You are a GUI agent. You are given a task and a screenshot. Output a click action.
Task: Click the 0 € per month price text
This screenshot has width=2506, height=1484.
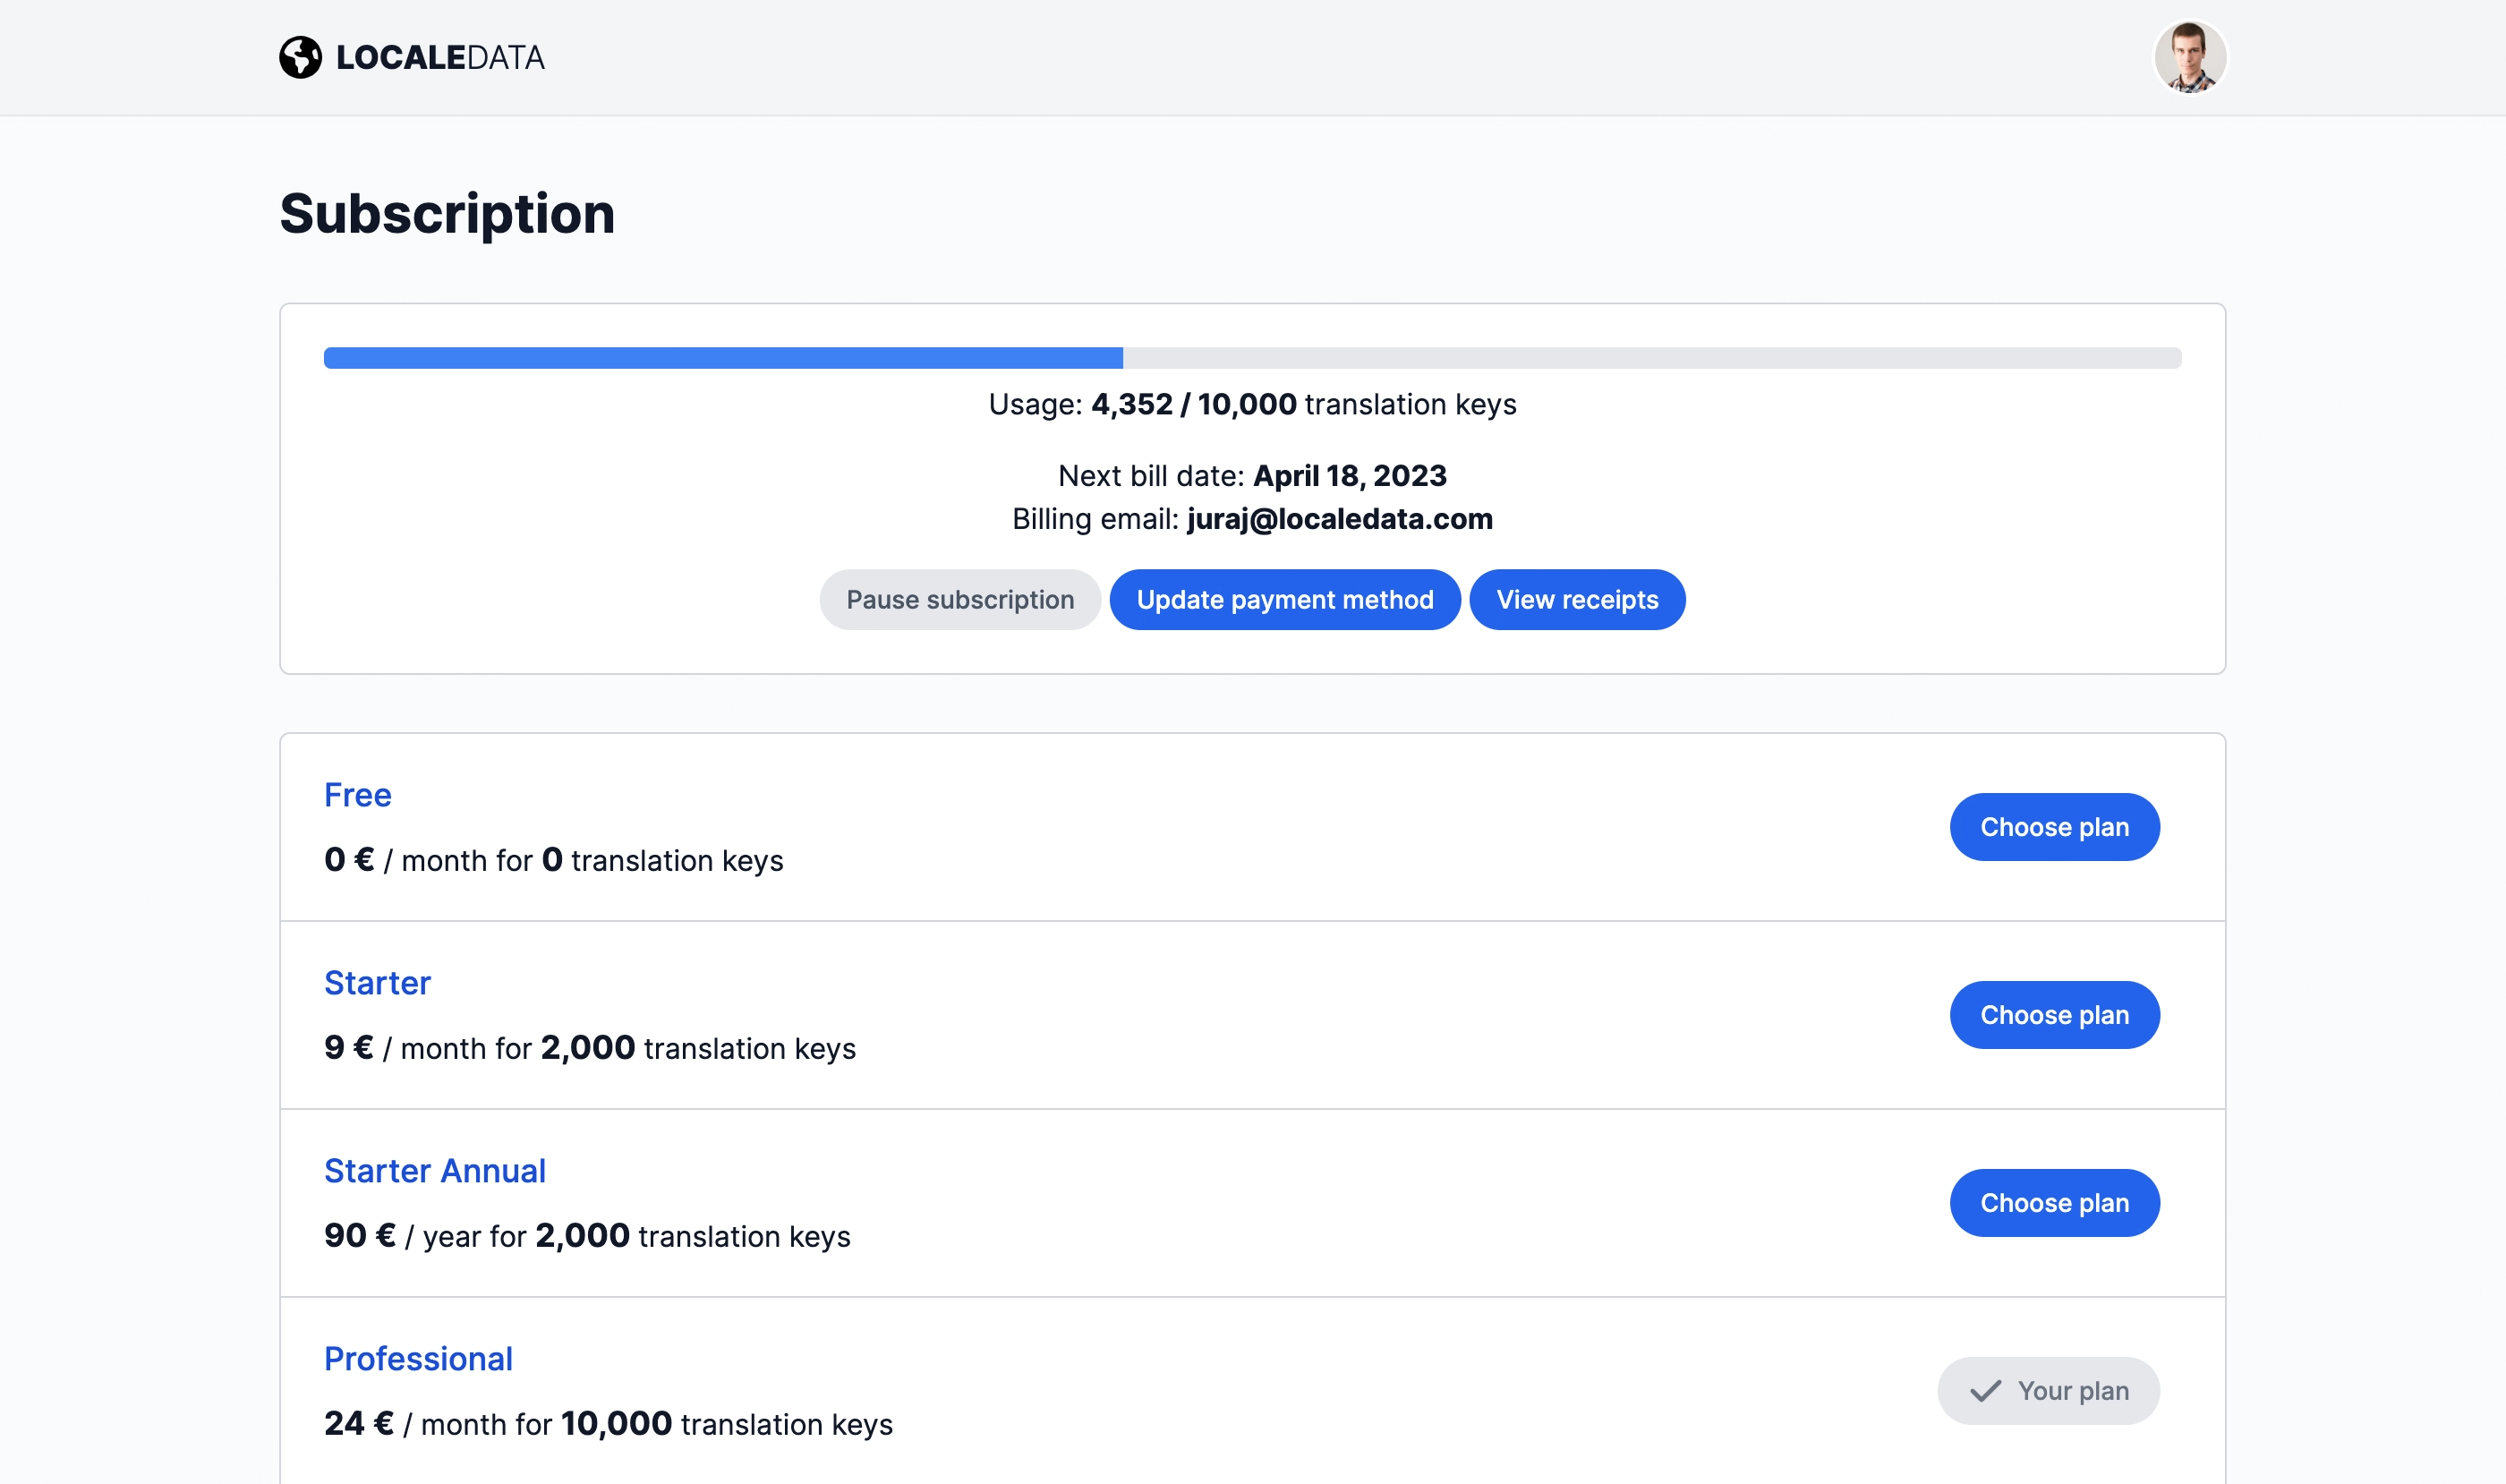tap(428, 860)
